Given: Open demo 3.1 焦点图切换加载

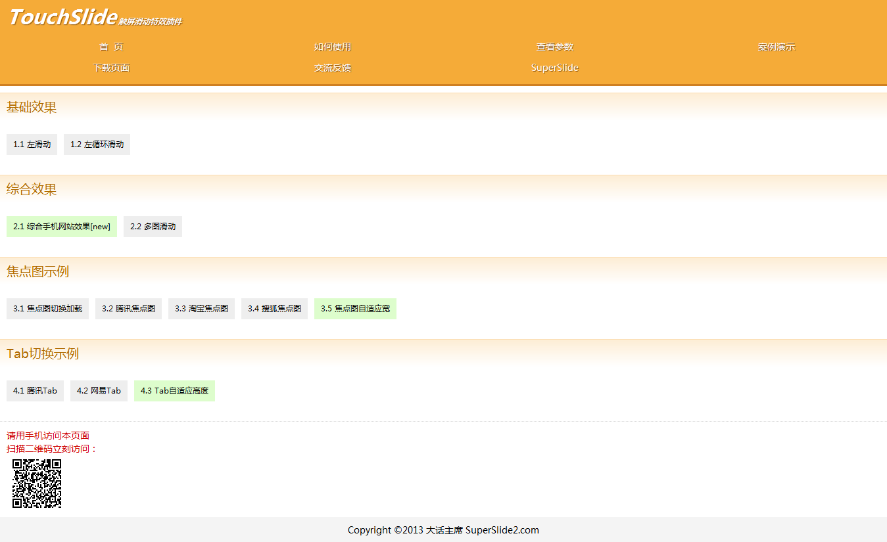Looking at the screenshot, I should (x=47, y=309).
